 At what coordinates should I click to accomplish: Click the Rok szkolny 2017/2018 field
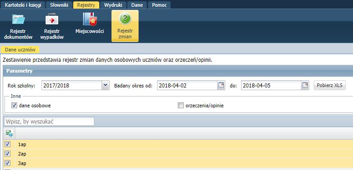coord(72,85)
